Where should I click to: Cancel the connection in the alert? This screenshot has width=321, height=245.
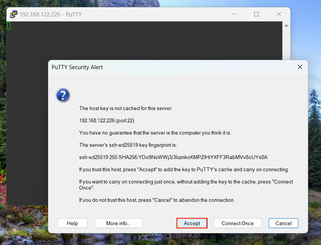point(283,223)
